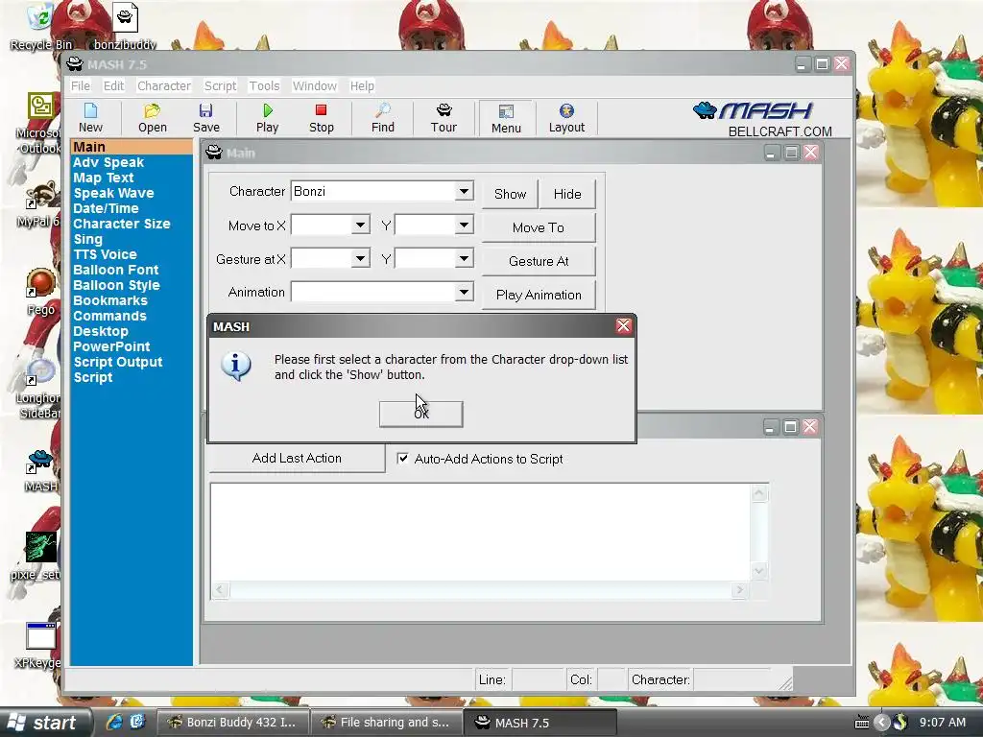Open the Recycle Bin desktop icon
The image size is (983, 737).
40,26
